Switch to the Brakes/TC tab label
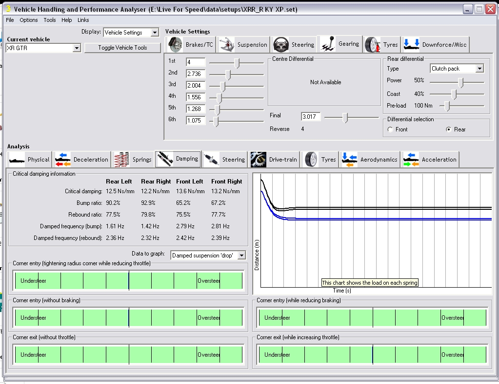 [199, 45]
